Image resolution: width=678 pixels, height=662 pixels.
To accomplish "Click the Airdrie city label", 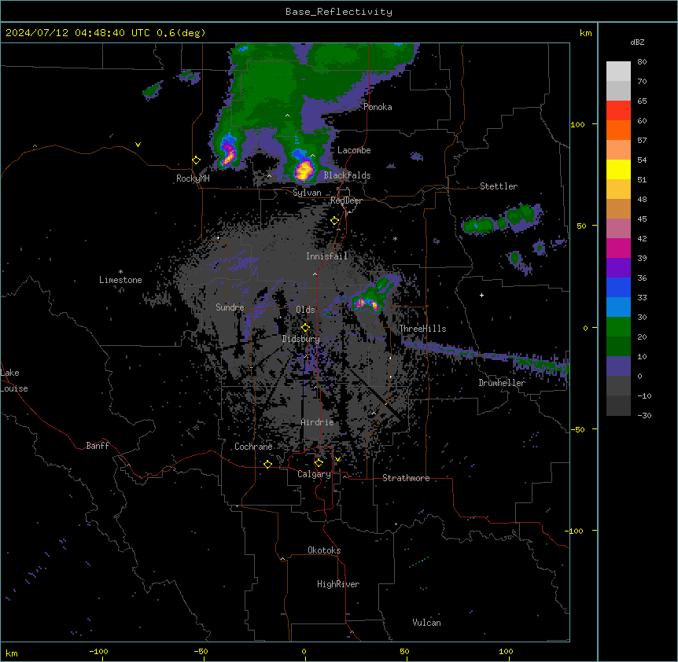I will pyautogui.click(x=317, y=422).
